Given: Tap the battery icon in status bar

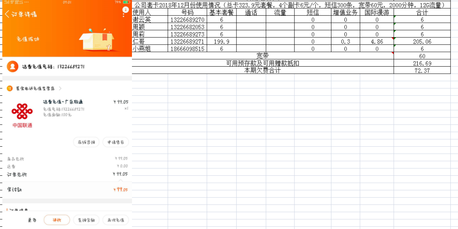Looking at the screenshot, I should 126,2.
